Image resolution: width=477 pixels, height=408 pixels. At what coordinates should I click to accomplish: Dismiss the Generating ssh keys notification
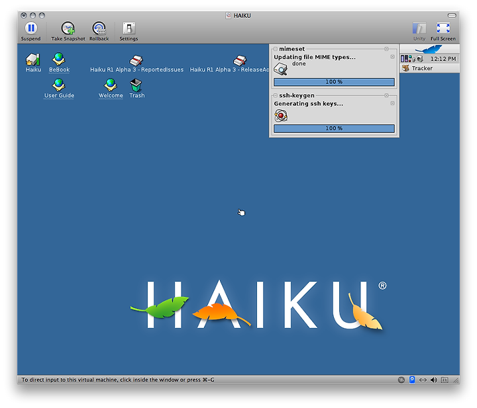click(392, 103)
